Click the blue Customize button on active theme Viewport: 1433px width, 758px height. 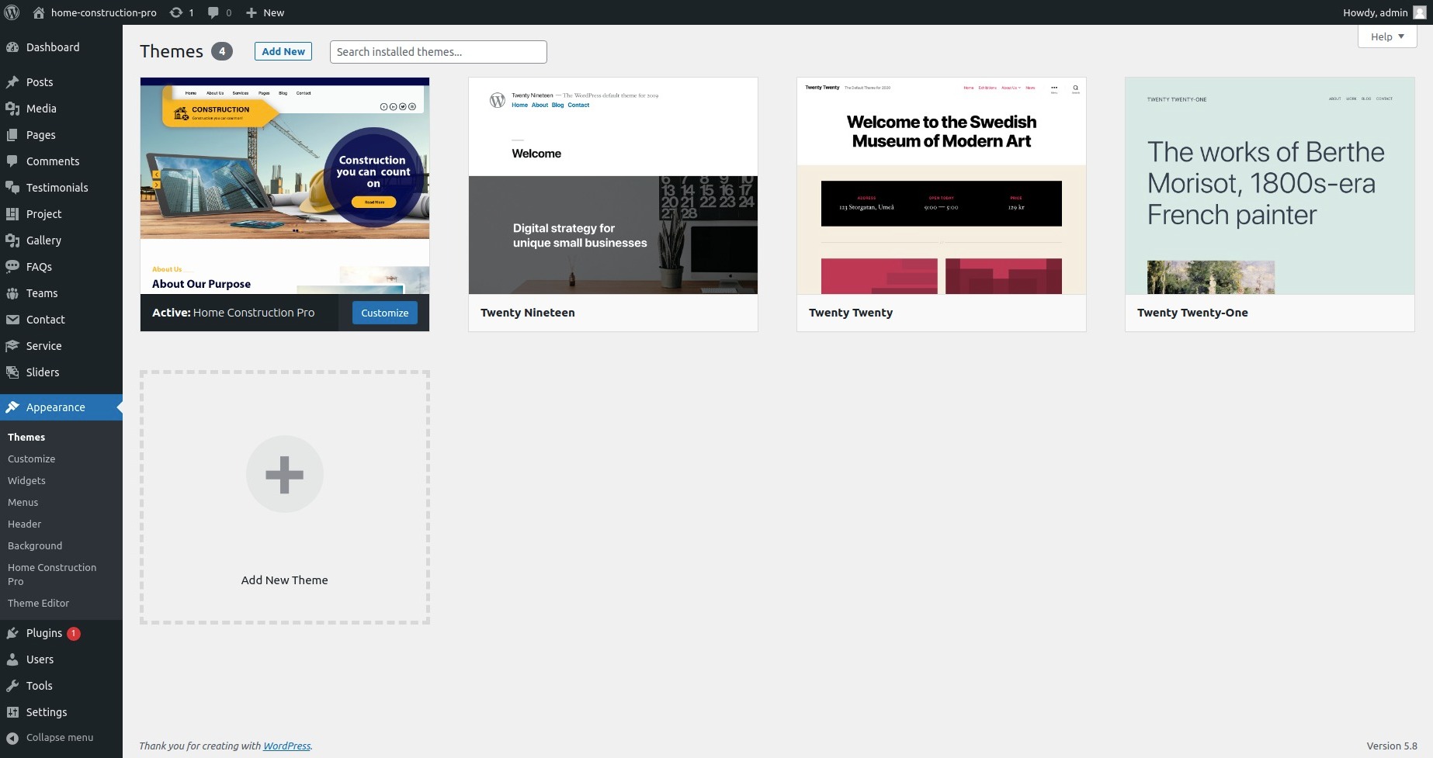click(385, 313)
